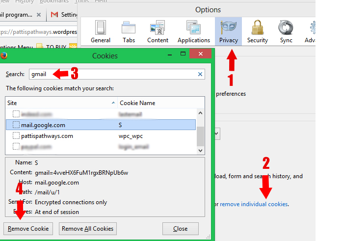Sort cookies by Site column header

59,103
